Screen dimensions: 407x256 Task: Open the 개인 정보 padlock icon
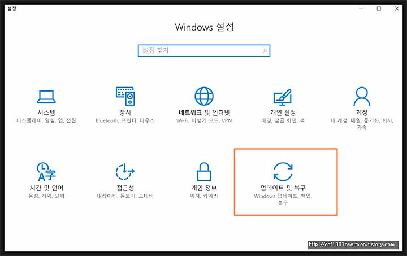point(204,171)
